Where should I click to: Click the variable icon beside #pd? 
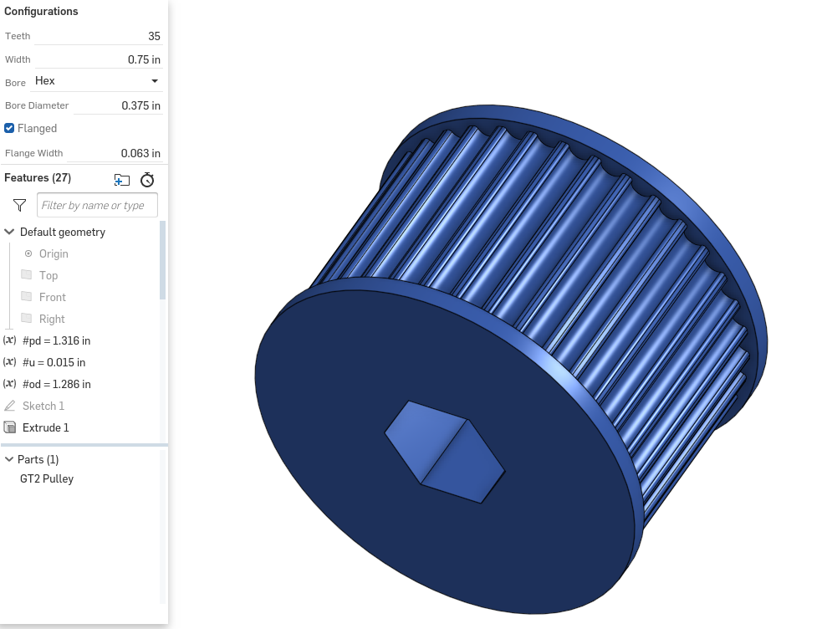point(8,340)
